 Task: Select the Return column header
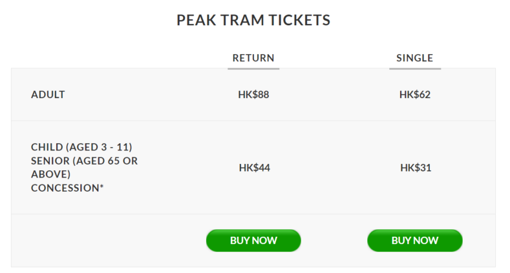253,58
